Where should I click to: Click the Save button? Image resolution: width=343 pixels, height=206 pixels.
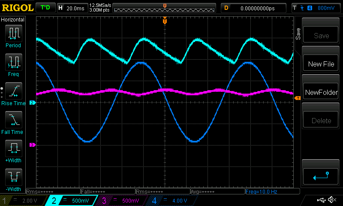321,36
